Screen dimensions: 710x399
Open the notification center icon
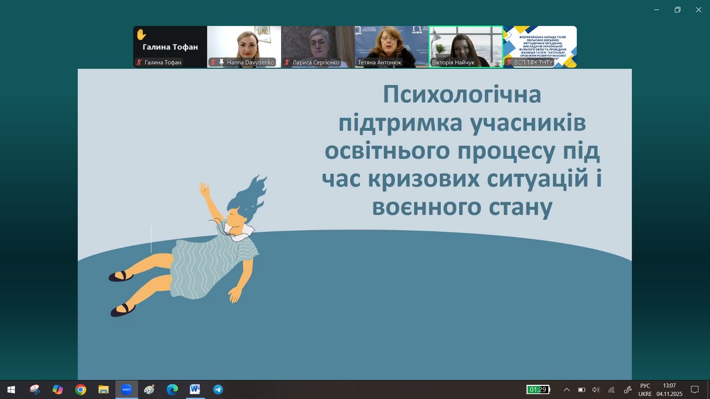(695, 389)
